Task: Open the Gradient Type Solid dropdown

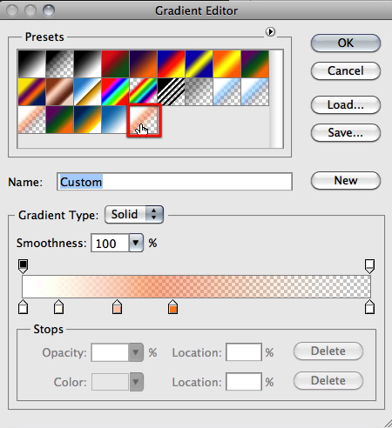Action: pos(134,215)
